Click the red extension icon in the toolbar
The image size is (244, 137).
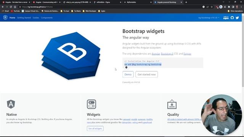tap(217, 7)
